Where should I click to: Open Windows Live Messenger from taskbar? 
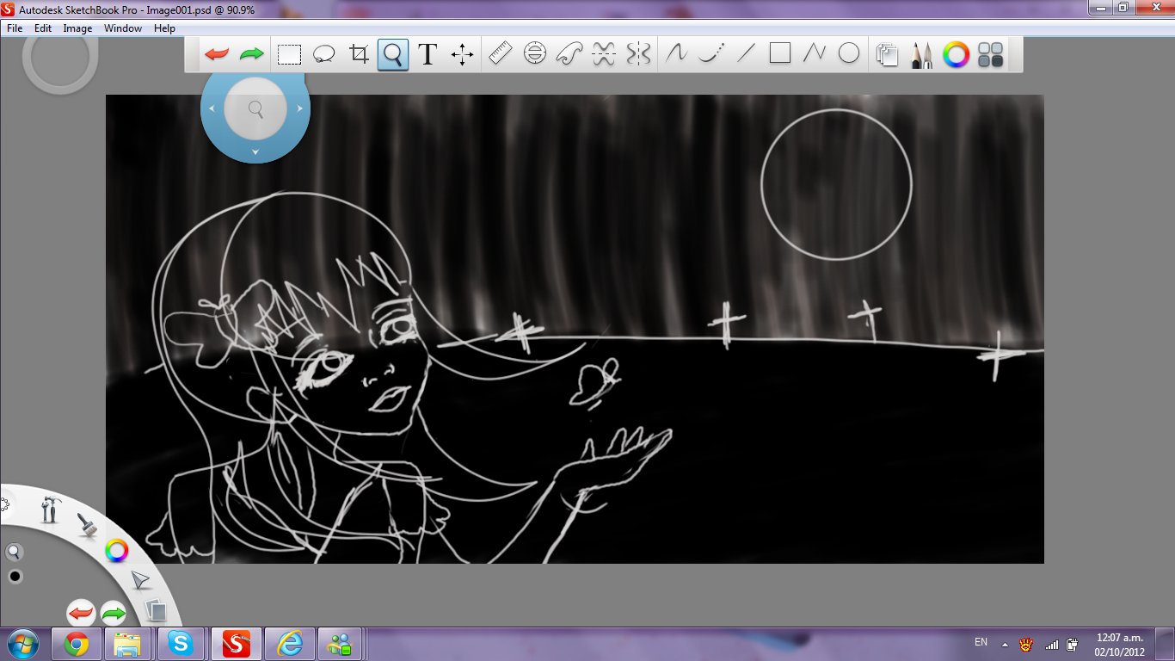[341, 644]
